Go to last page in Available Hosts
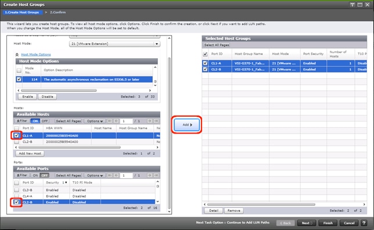 (x=156, y=121)
